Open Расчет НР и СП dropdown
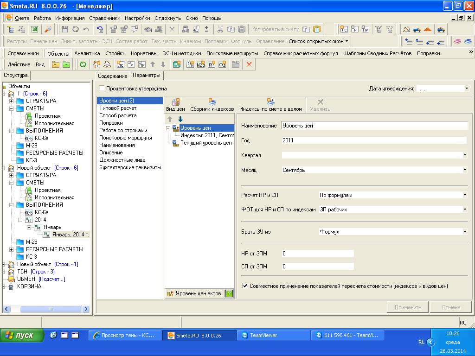The height and width of the screenshot is (356, 475). tap(465, 195)
